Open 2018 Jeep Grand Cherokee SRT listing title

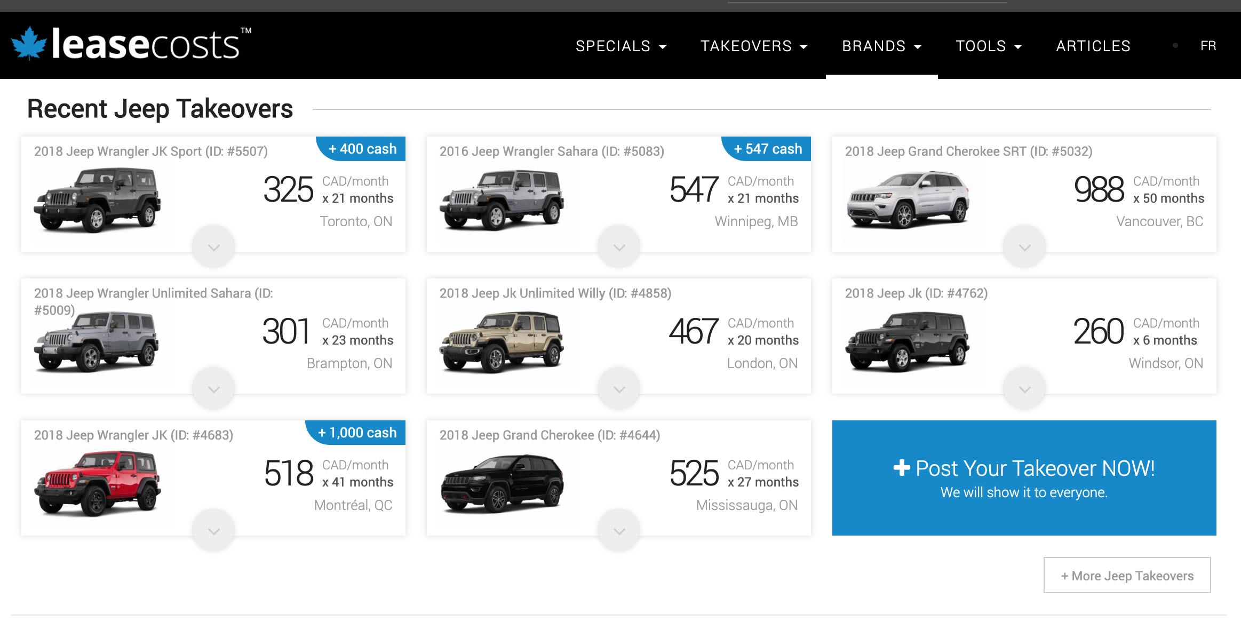coord(969,151)
